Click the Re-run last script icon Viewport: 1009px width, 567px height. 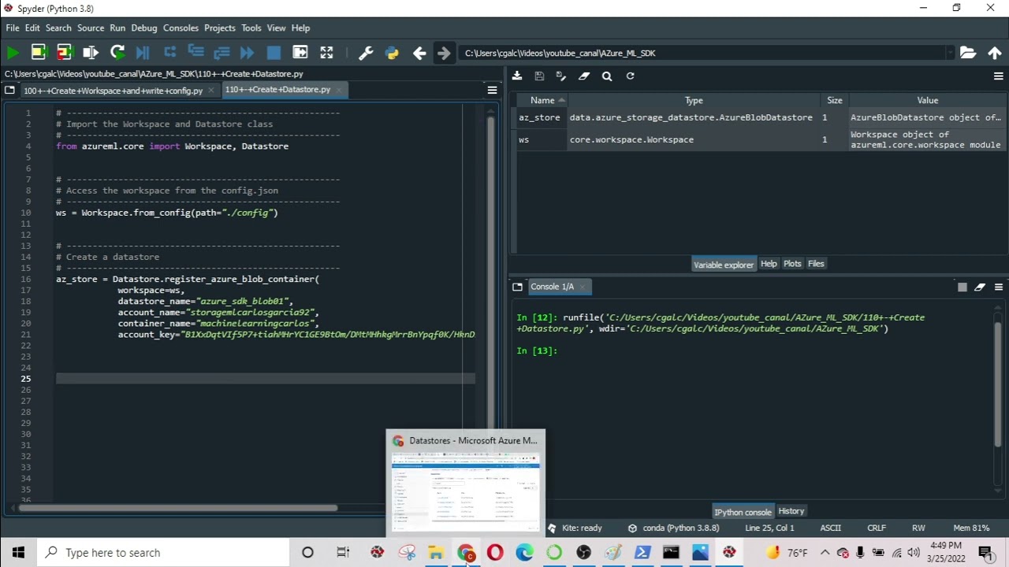(x=117, y=53)
